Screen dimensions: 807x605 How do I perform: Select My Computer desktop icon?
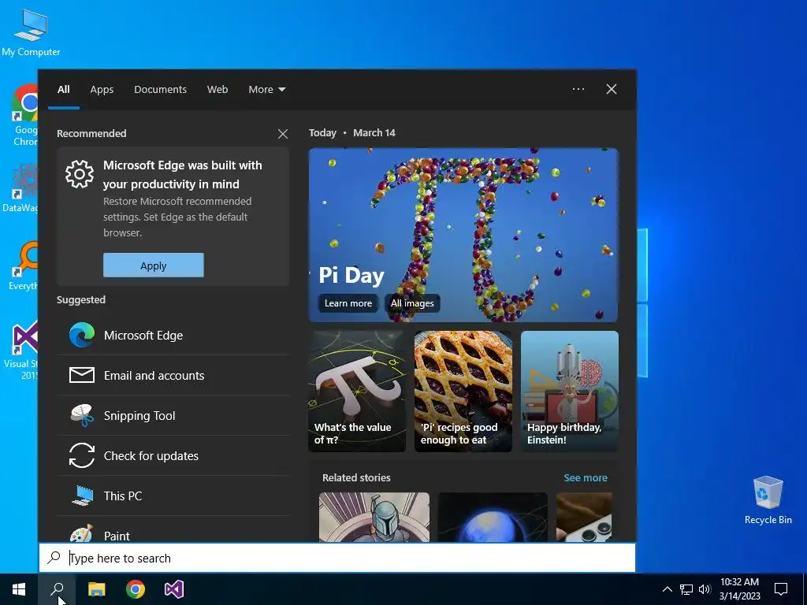[x=31, y=32]
